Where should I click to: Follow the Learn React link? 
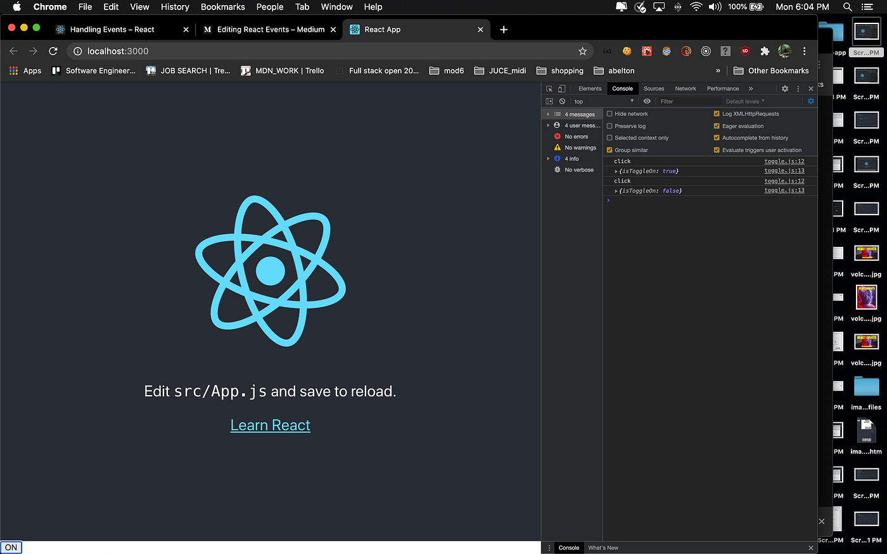(271, 425)
